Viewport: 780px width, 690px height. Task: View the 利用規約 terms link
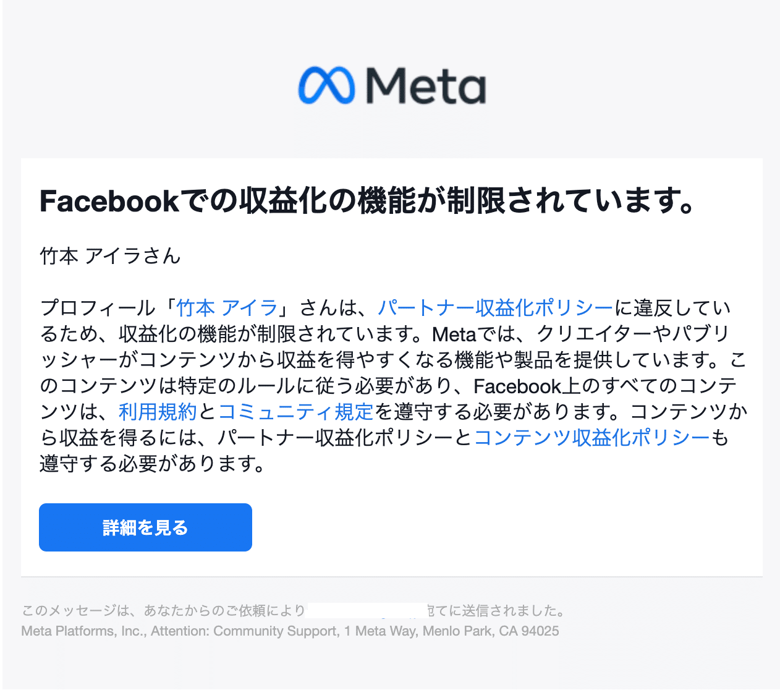point(158,411)
